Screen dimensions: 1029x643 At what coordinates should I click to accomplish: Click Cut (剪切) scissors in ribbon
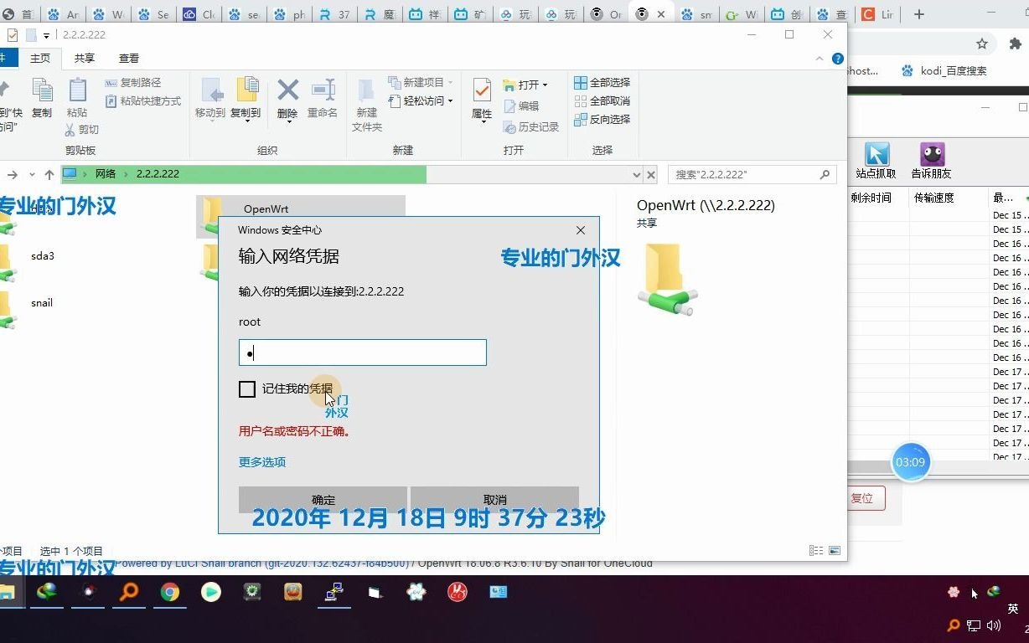pyautogui.click(x=81, y=130)
